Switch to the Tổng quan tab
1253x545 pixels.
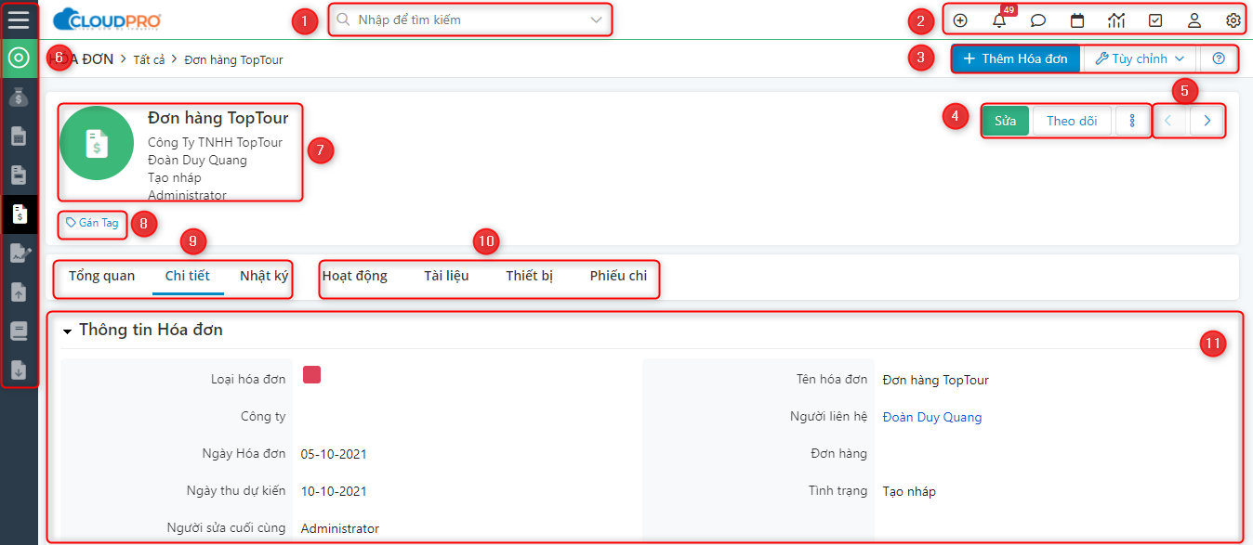click(x=101, y=276)
